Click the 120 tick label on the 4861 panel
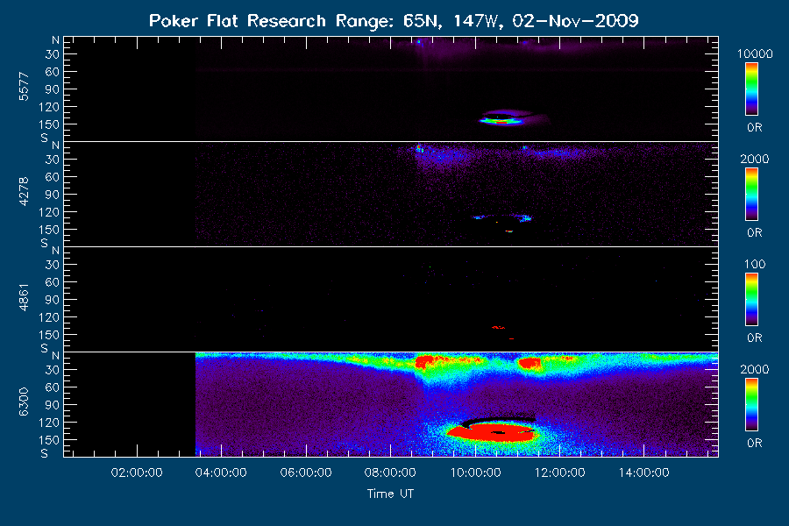The width and height of the screenshot is (789, 526). (49, 317)
